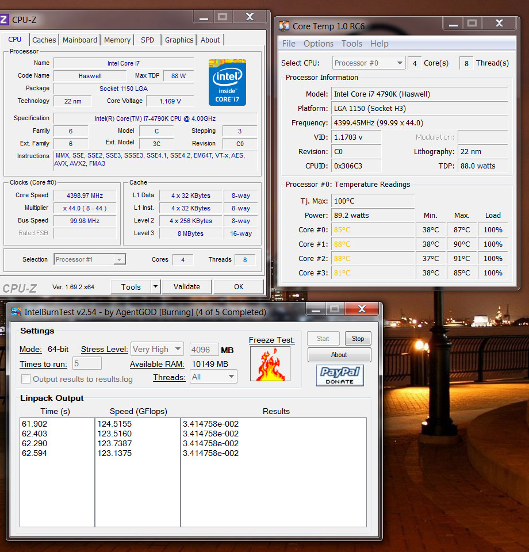
Task: Switch to the SPD tab
Action: [147, 40]
